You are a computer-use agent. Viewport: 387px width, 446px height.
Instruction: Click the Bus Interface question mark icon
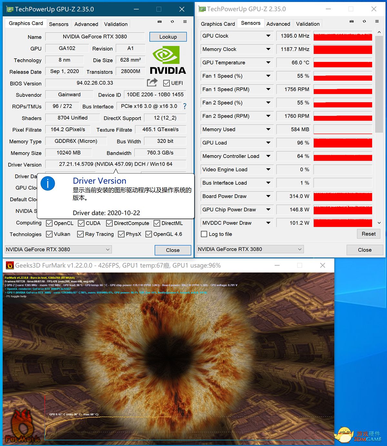pyautogui.click(x=185, y=106)
